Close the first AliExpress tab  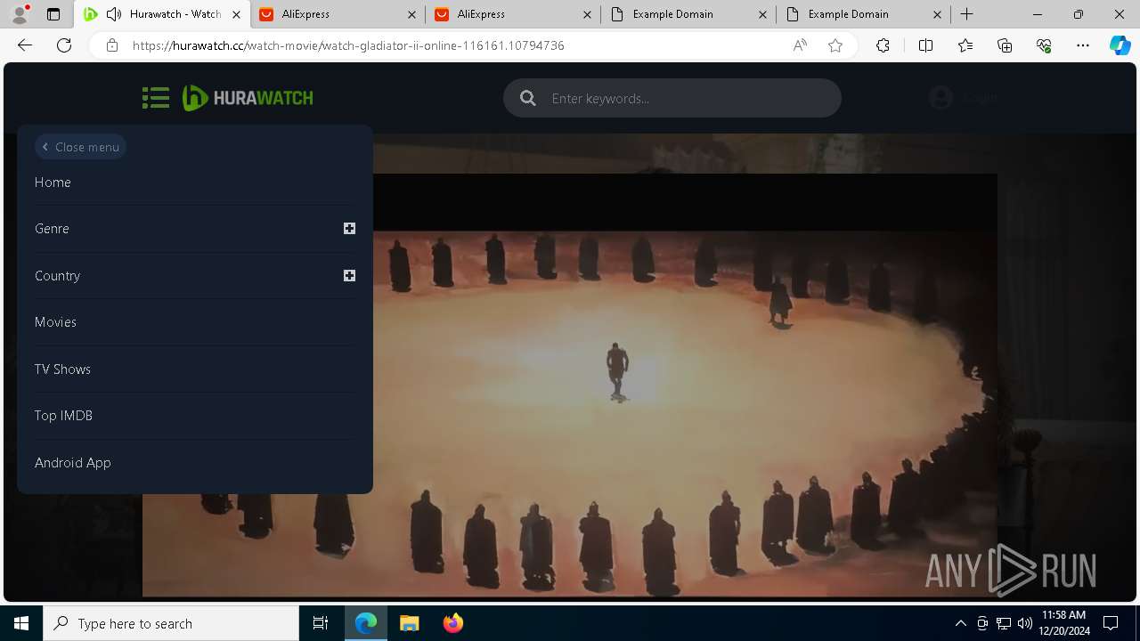pos(411,14)
